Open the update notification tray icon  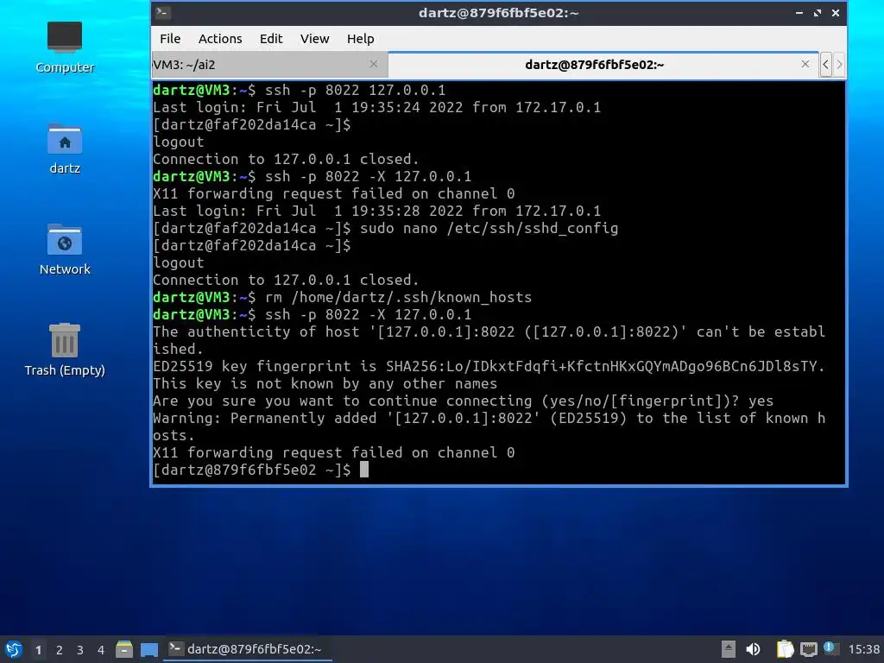(x=830, y=648)
